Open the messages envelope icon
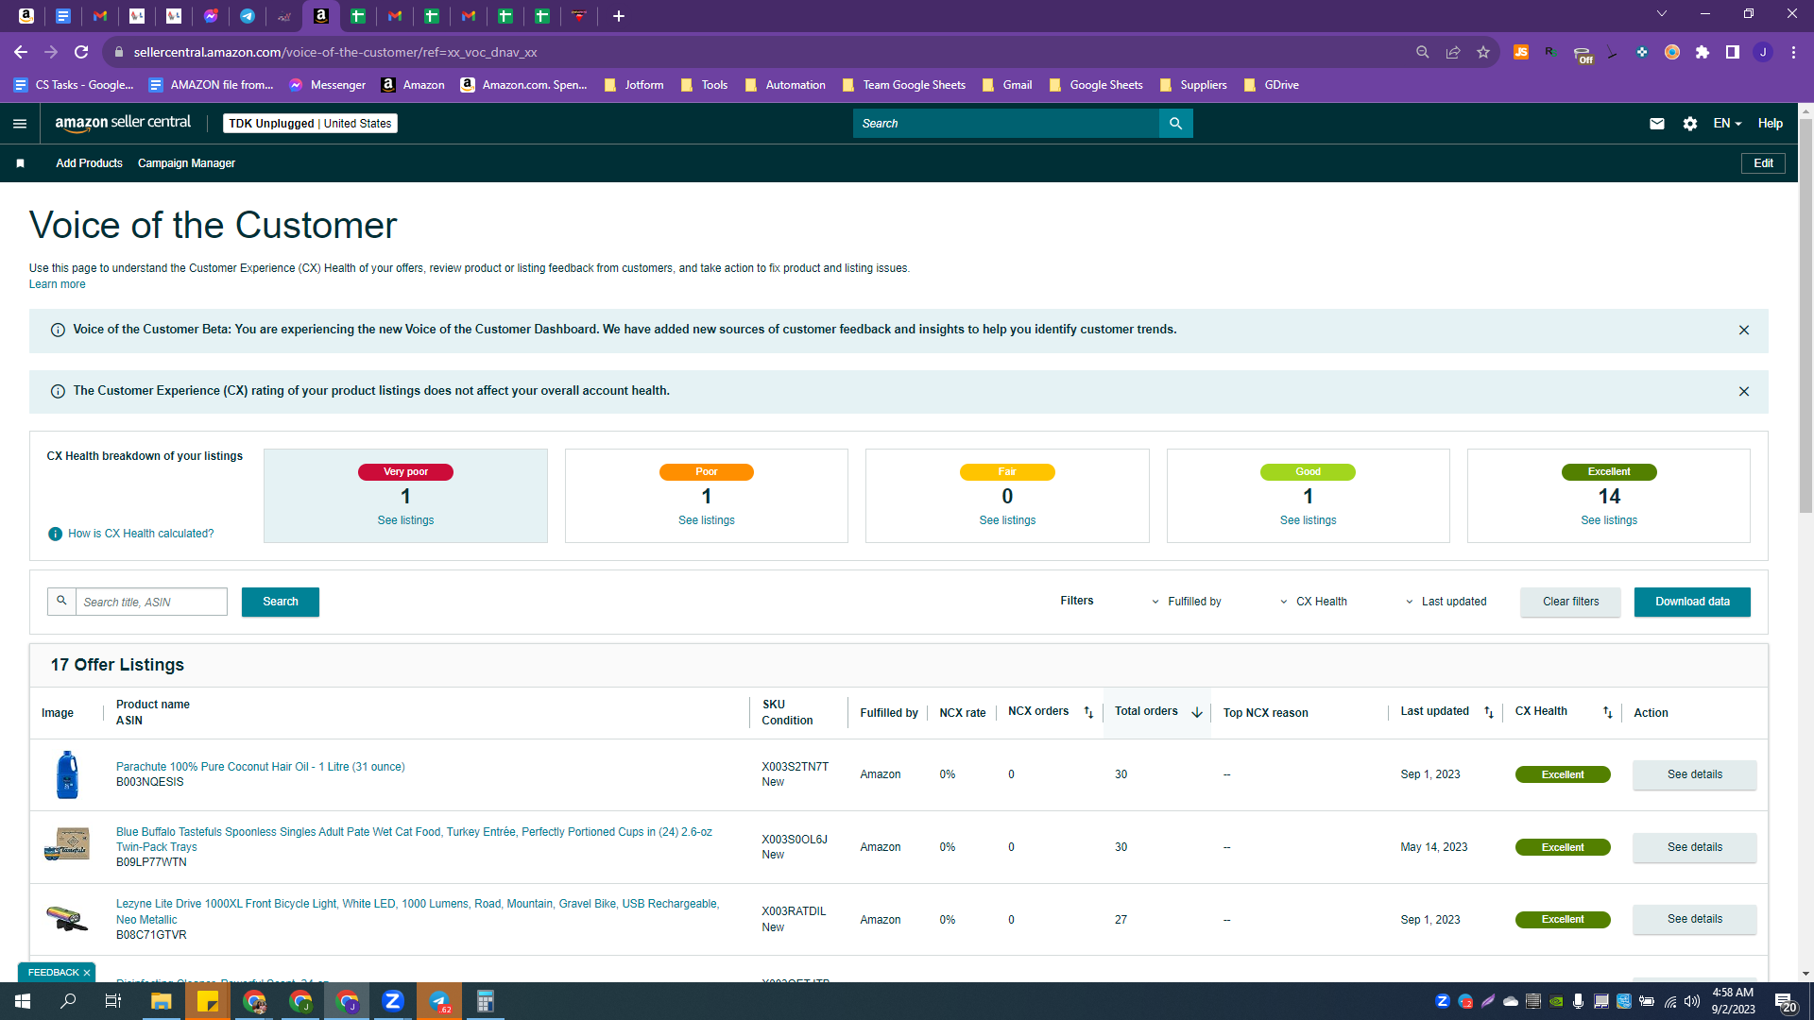The image size is (1814, 1020). click(x=1657, y=124)
